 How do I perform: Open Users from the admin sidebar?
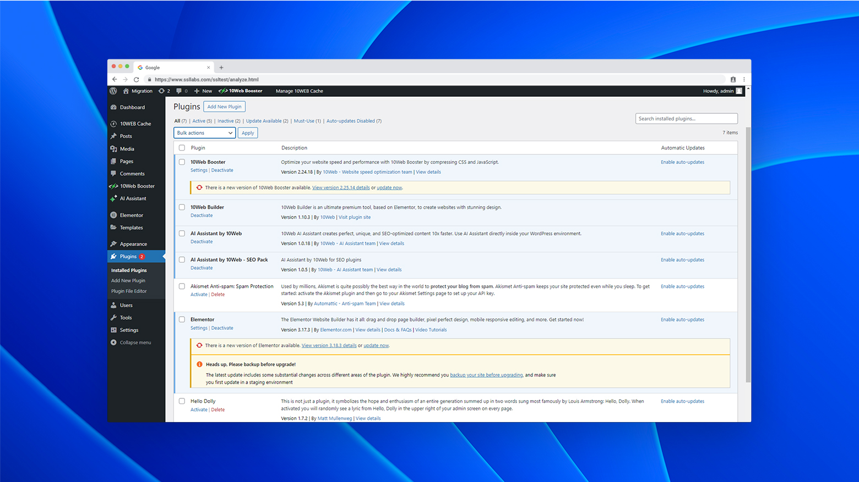(x=125, y=305)
